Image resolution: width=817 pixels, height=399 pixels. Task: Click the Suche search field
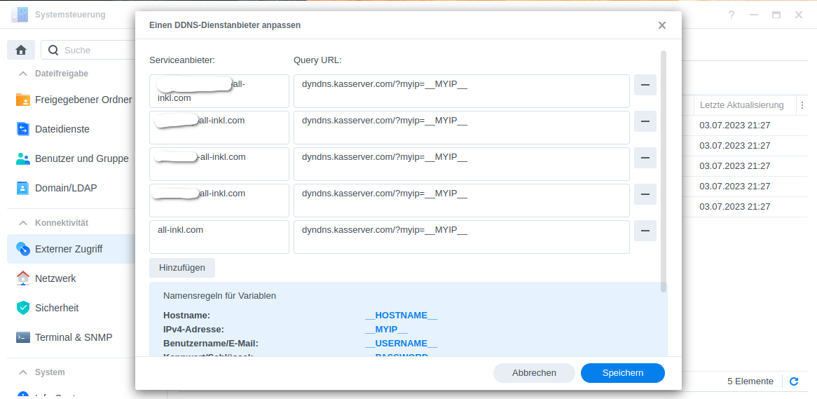click(x=88, y=50)
